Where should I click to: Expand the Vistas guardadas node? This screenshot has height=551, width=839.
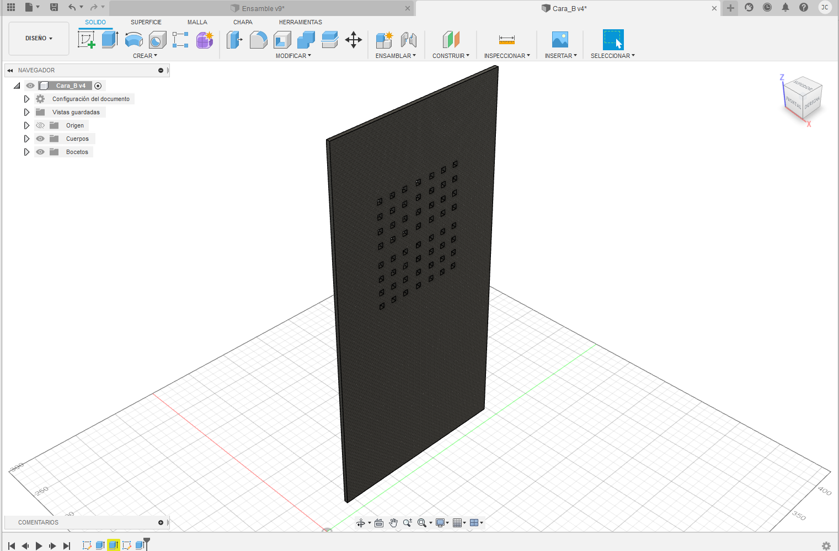(26, 112)
